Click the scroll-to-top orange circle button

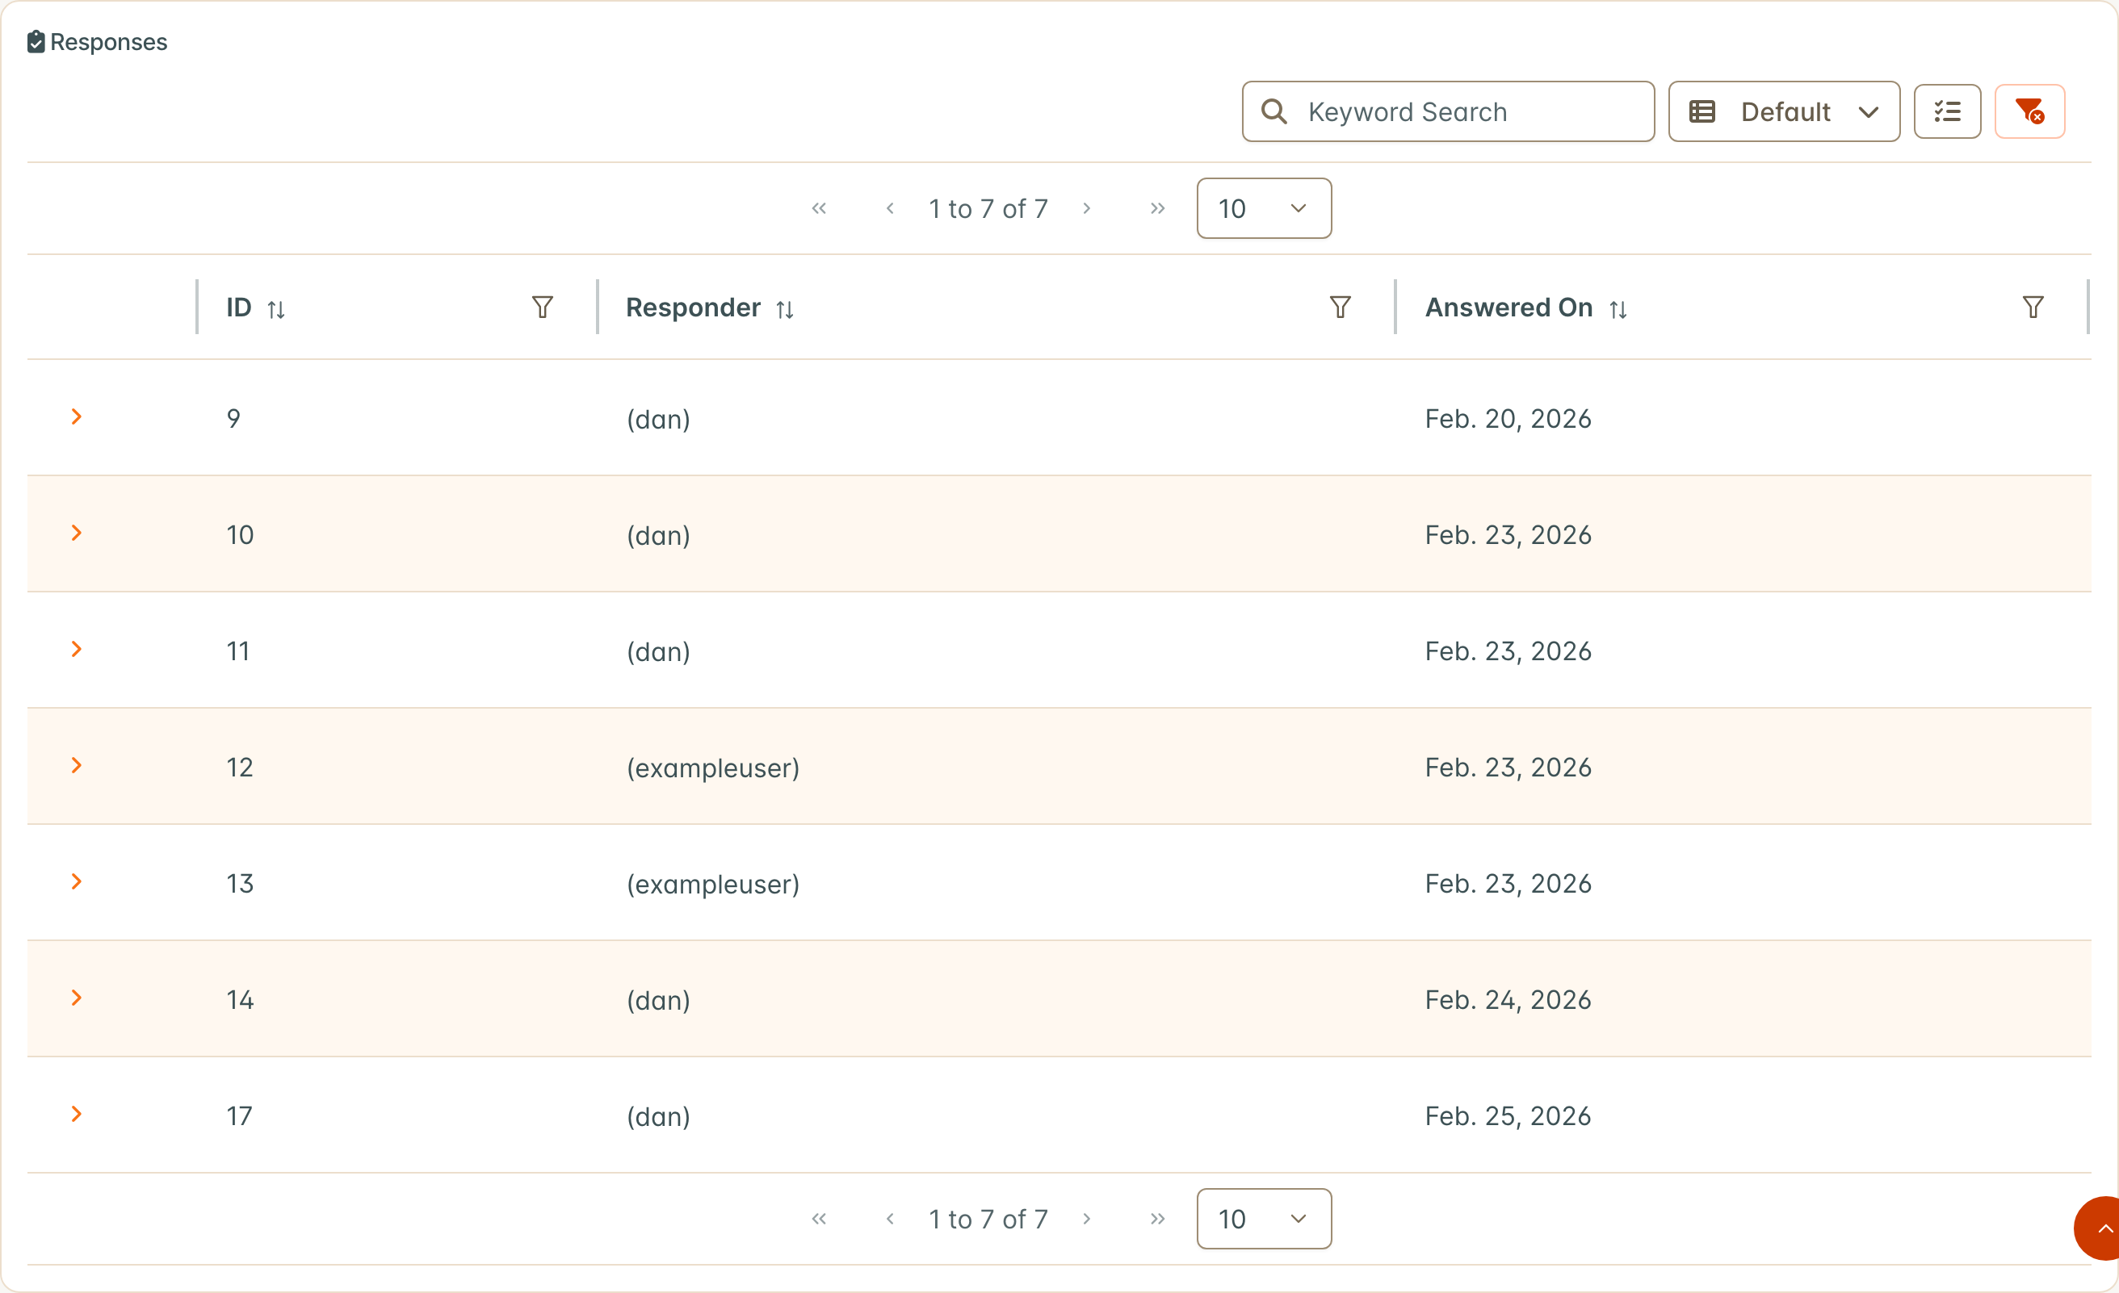pos(2098,1228)
